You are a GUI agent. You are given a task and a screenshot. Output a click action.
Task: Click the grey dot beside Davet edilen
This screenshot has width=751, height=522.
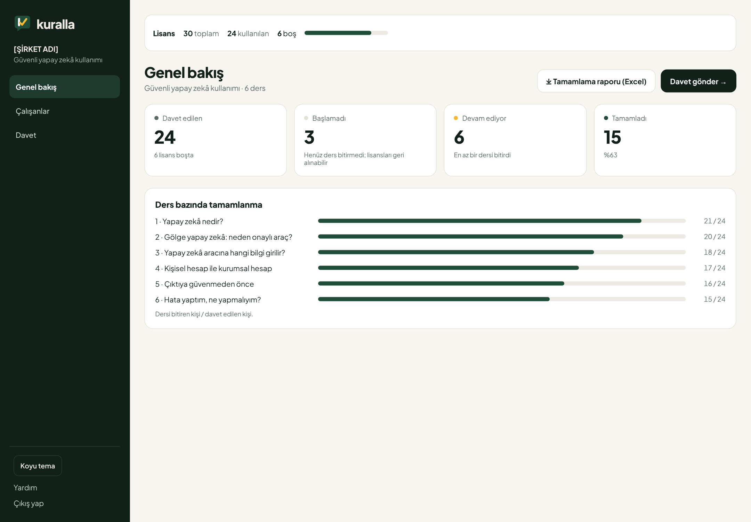156,118
